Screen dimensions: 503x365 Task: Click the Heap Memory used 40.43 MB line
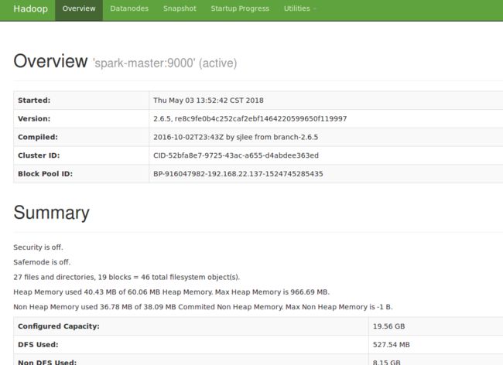(x=171, y=292)
